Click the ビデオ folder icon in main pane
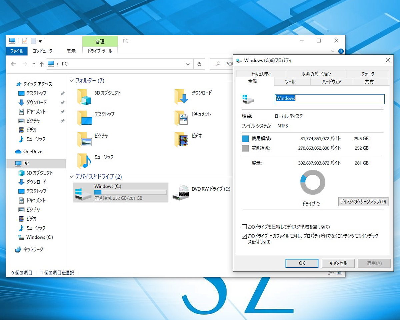The image size is (400, 320). 181,139
